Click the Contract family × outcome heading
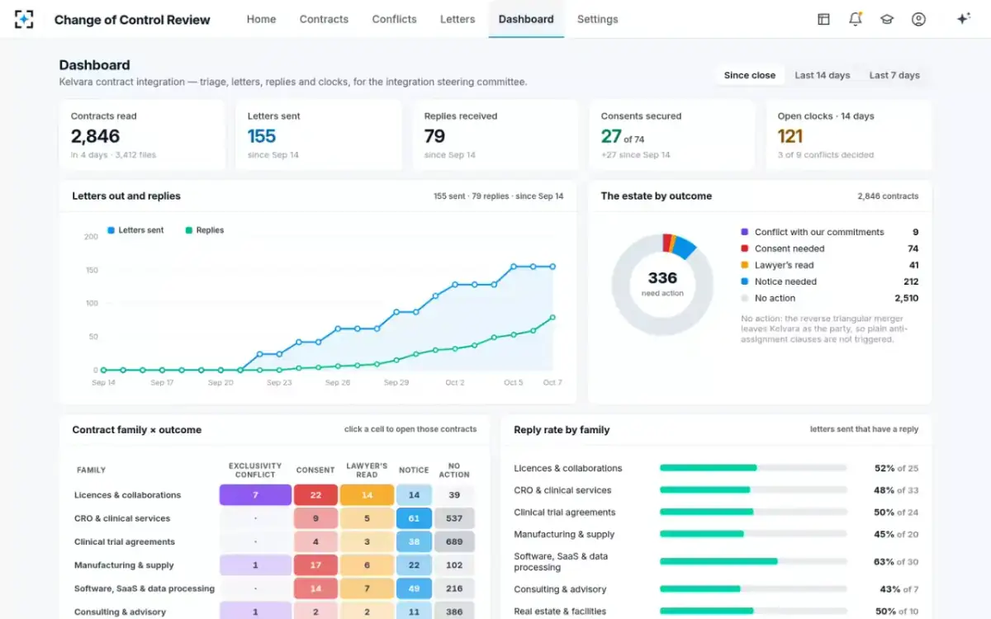The width and height of the screenshot is (991, 619). [136, 430]
